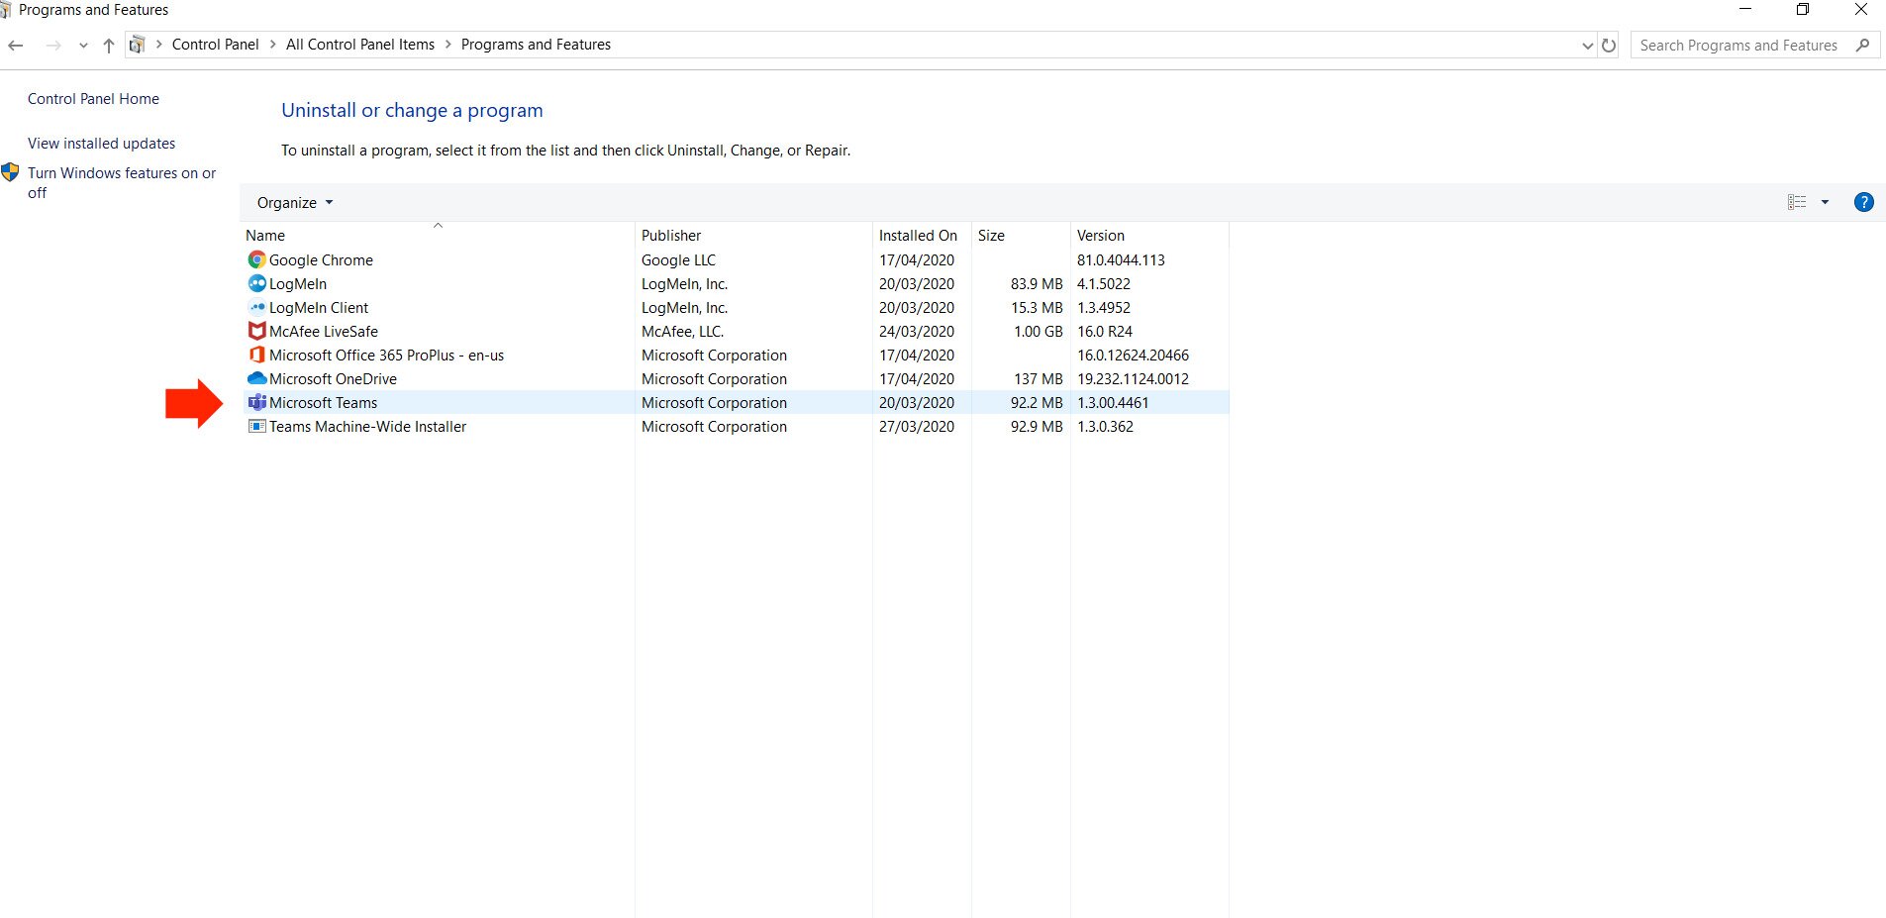Click the search magnifier icon

(x=1862, y=45)
